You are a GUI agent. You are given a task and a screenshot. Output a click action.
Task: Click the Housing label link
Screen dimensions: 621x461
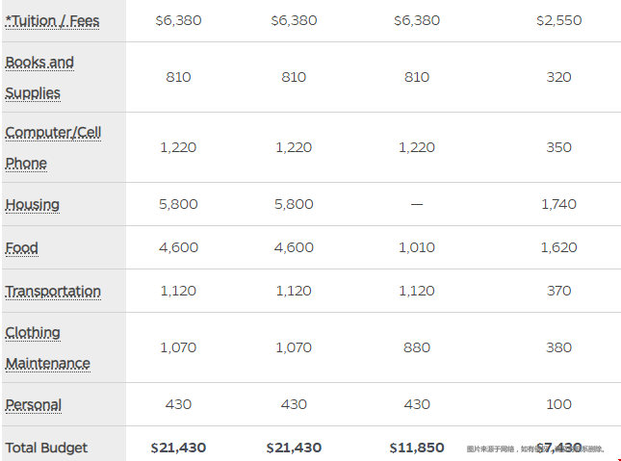click(x=32, y=205)
